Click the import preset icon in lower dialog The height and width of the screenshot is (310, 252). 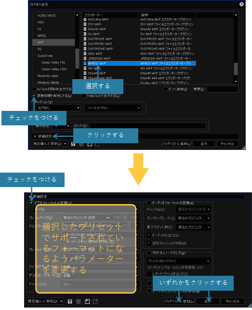[87, 301]
